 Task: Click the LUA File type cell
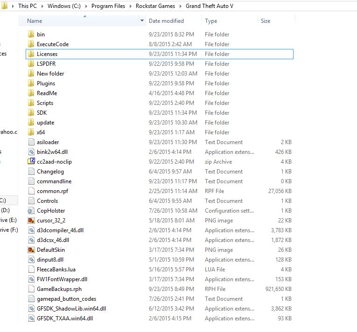point(215,269)
